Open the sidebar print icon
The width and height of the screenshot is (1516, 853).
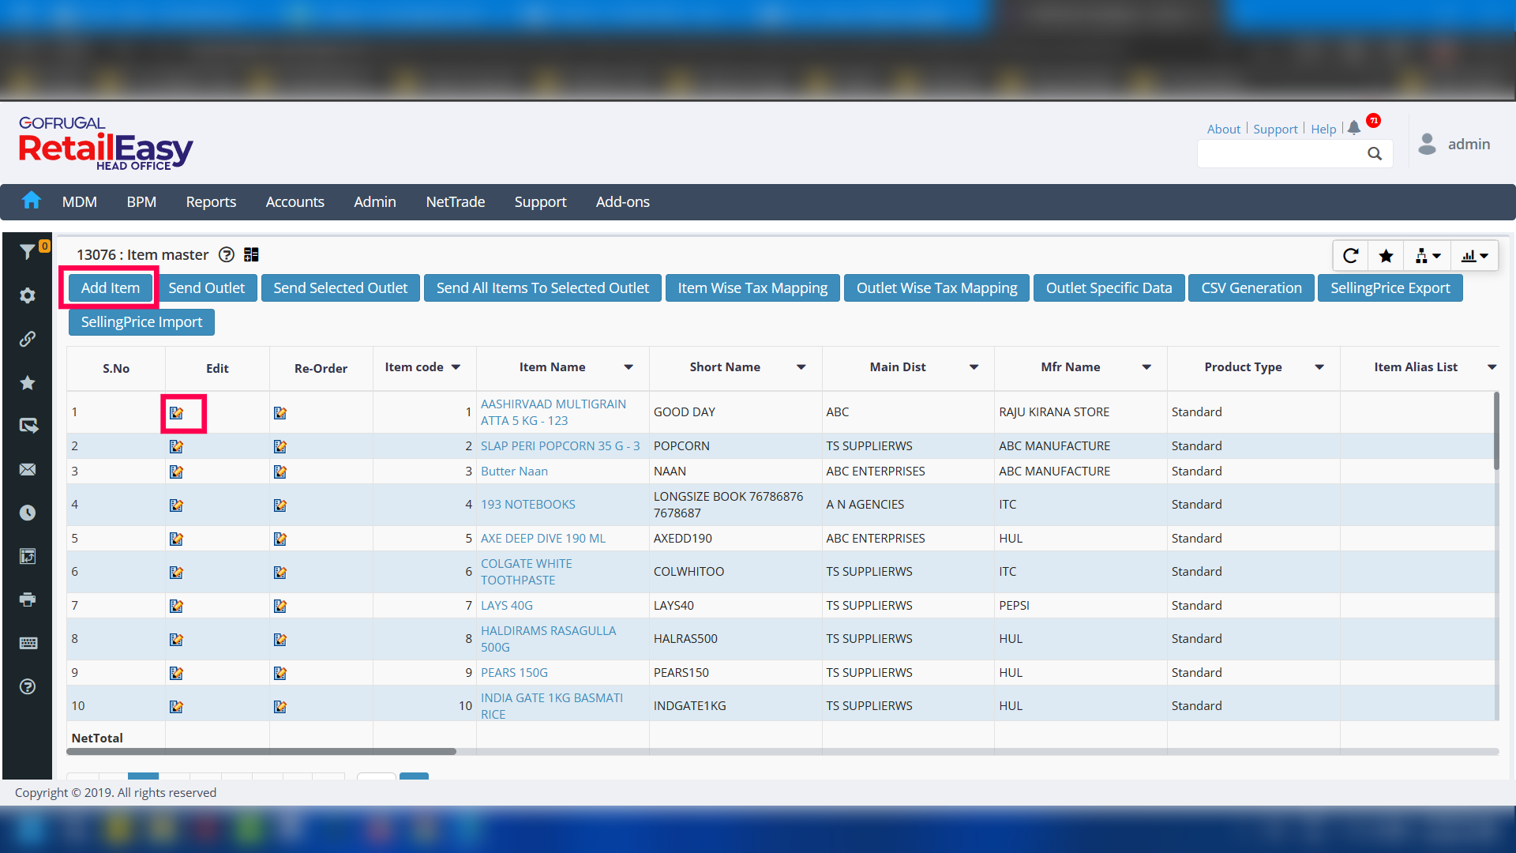[28, 599]
